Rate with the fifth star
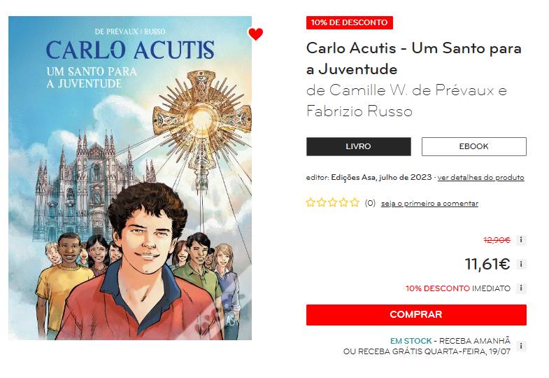This screenshot has height=378, width=549. pyautogui.click(x=355, y=202)
